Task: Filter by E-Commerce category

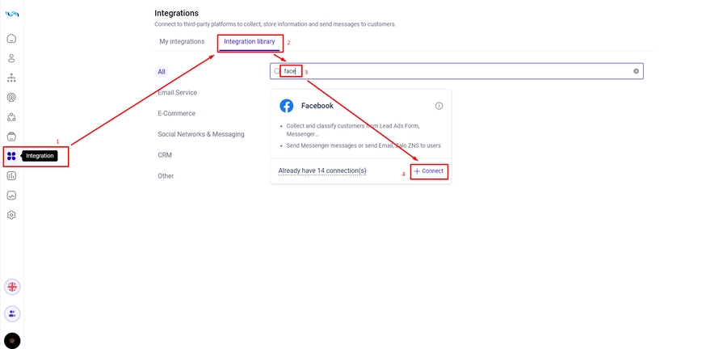Action: 176,114
